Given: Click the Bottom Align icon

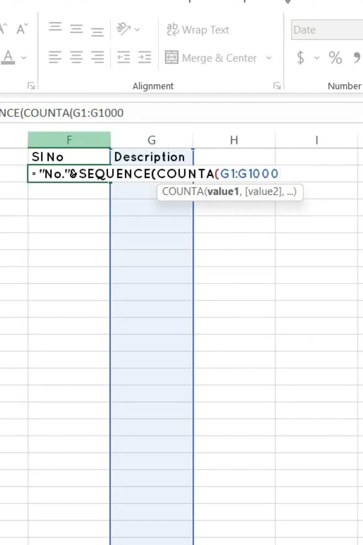Looking at the screenshot, I should [97, 31].
